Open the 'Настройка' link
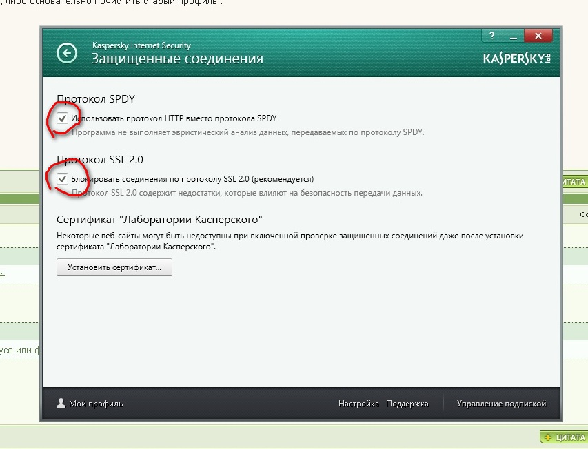 point(358,404)
